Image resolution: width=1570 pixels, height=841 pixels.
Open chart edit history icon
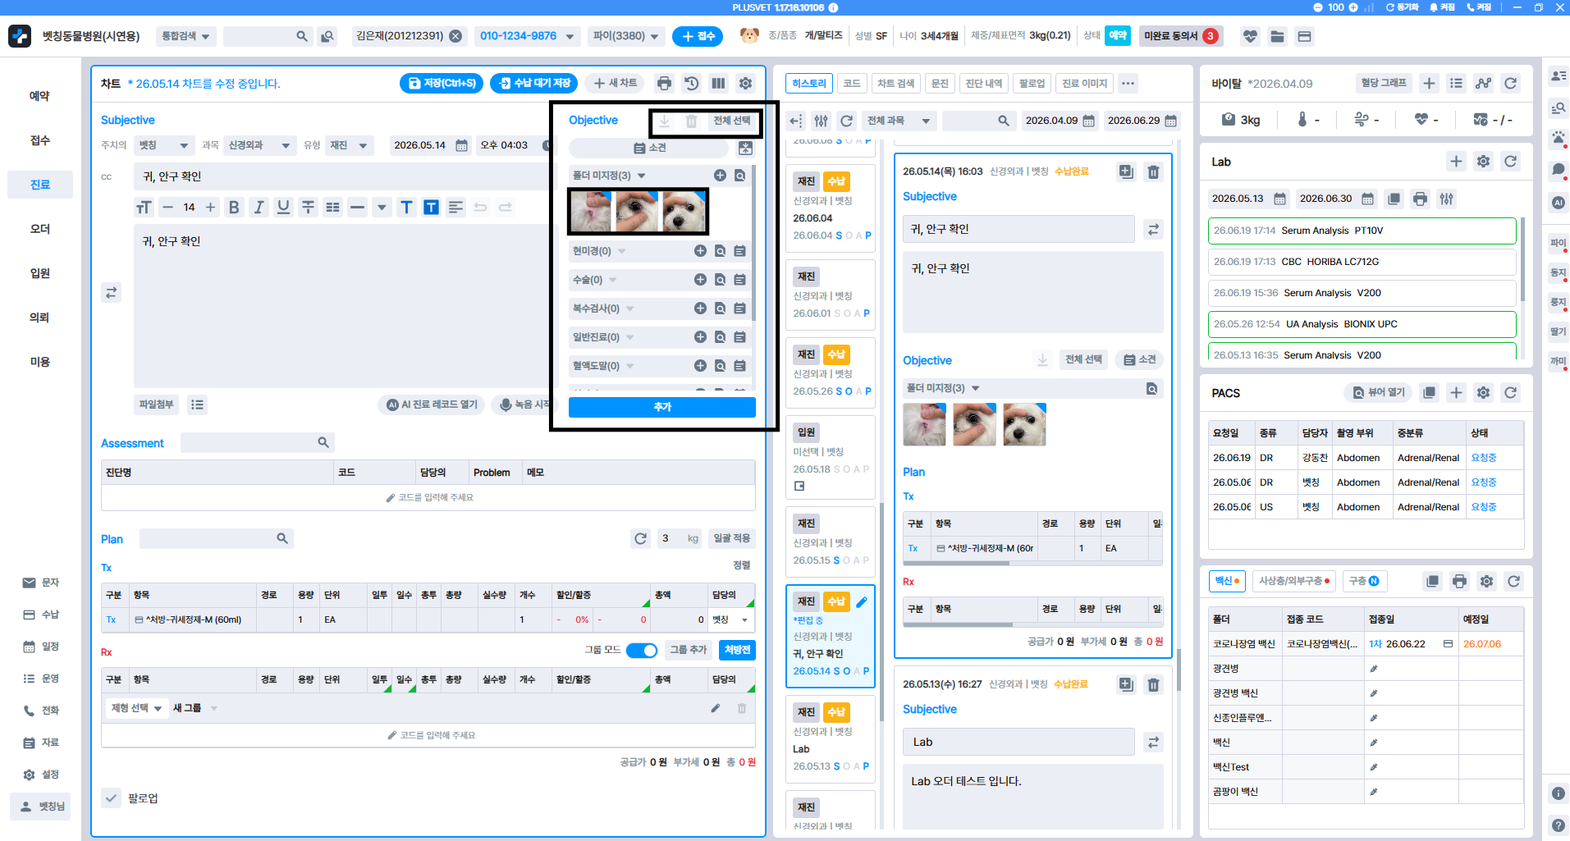coord(692,83)
